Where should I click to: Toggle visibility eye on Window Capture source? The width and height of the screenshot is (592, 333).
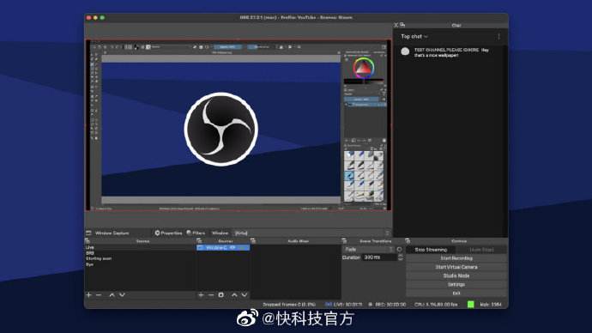pos(233,248)
